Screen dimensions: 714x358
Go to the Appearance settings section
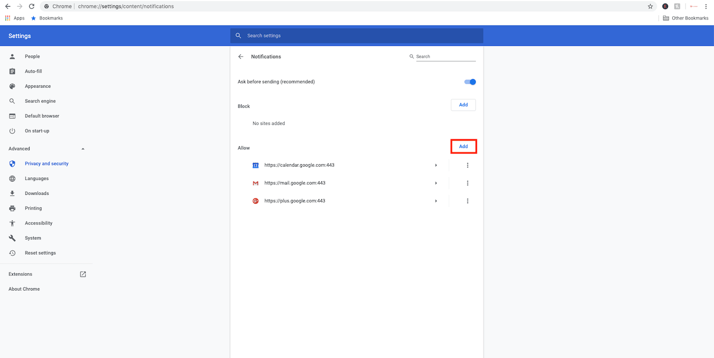38,86
